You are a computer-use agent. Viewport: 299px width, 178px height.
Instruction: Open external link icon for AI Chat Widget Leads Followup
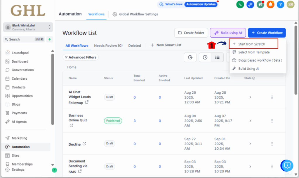click(x=87, y=102)
